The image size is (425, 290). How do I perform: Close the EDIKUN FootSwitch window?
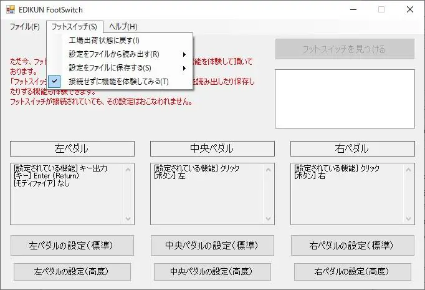[x=410, y=9]
